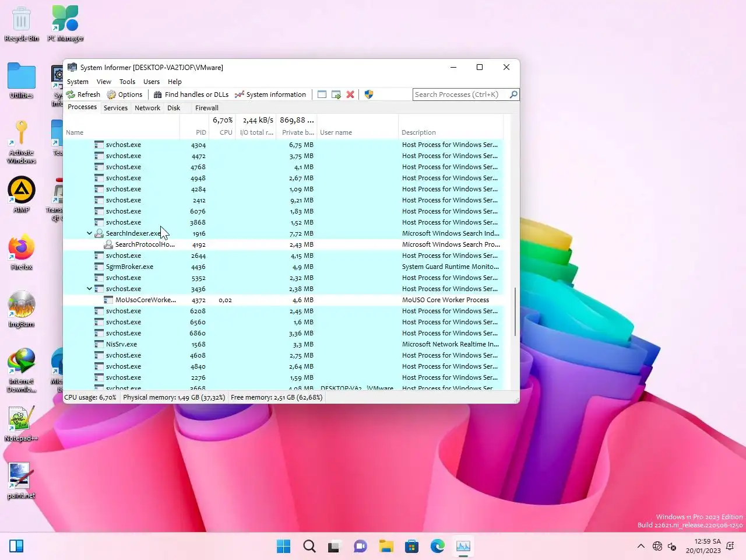The width and height of the screenshot is (746, 560).
Task: Select the MoUsoCoreWorke... process icon
Action: [x=108, y=300]
